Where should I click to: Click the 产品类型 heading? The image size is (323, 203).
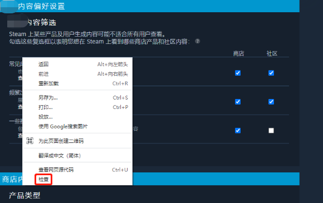[x=25, y=195]
